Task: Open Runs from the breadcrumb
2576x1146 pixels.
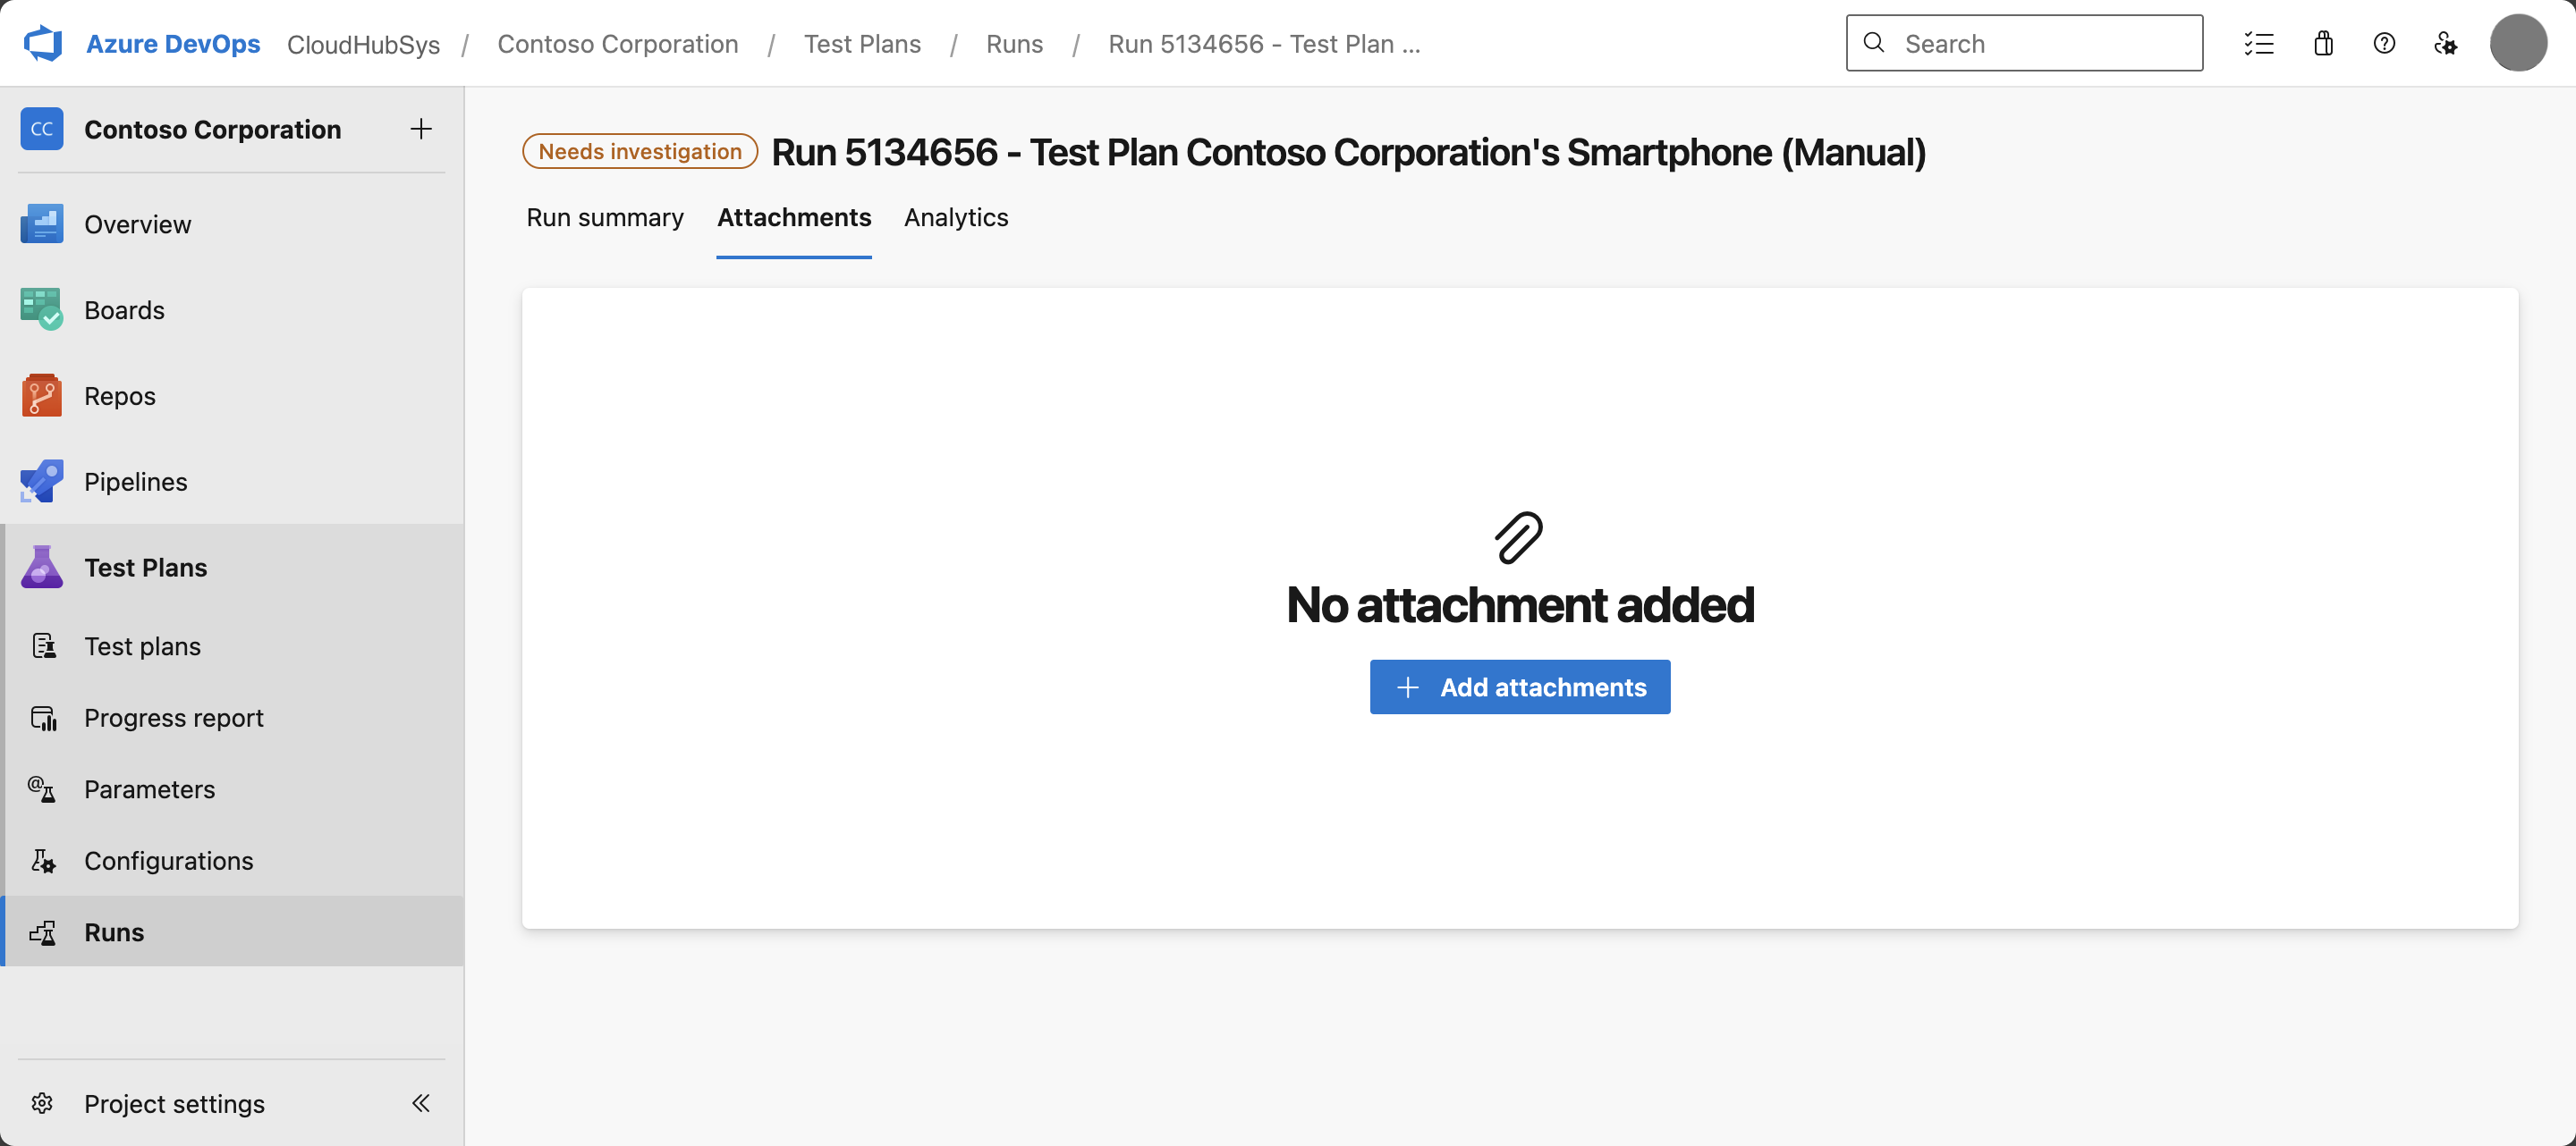Action: click(x=1014, y=43)
